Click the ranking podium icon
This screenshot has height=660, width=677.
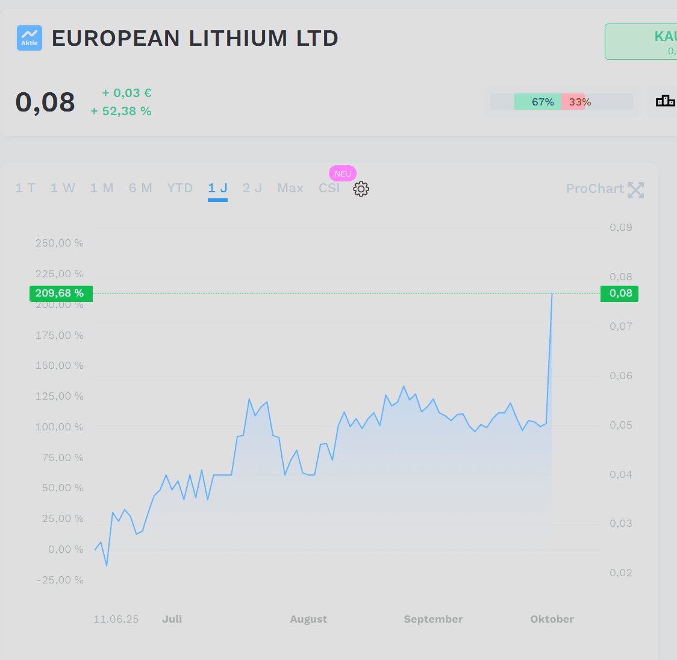tap(665, 101)
